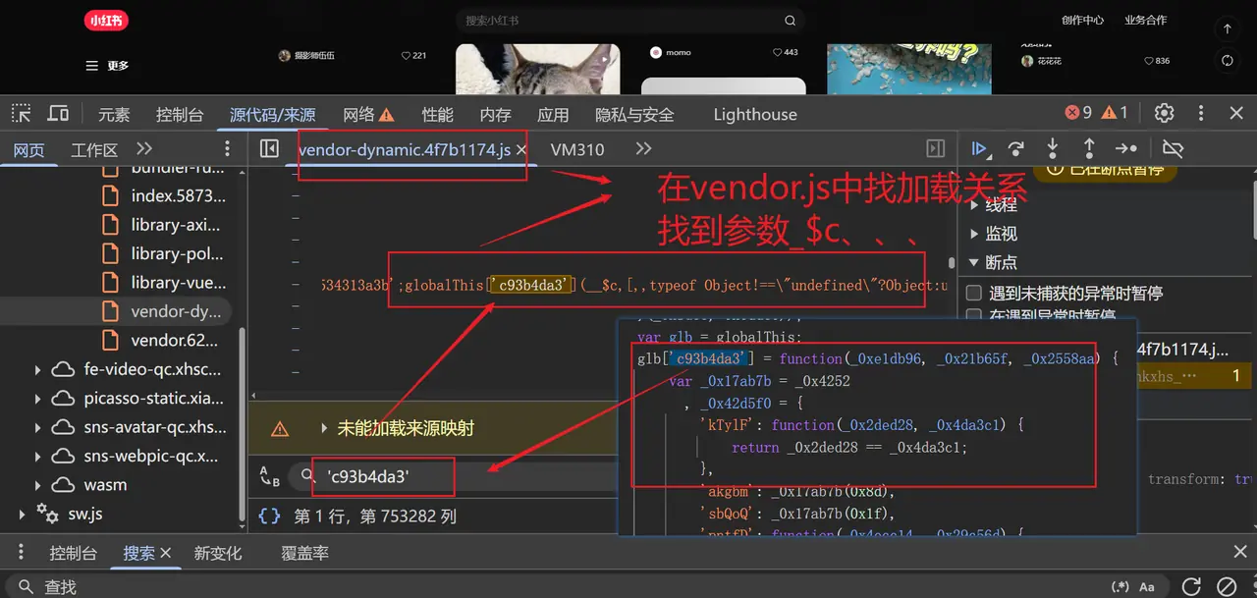Click the step into next function call icon
The width and height of the screenshot is (1257, 598).
1052,148
